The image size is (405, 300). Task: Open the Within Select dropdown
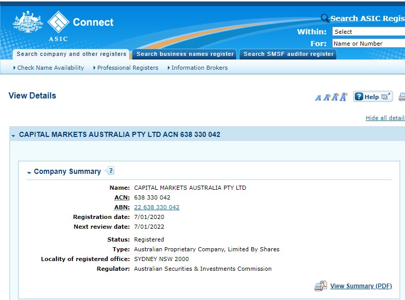pos(369,32)
